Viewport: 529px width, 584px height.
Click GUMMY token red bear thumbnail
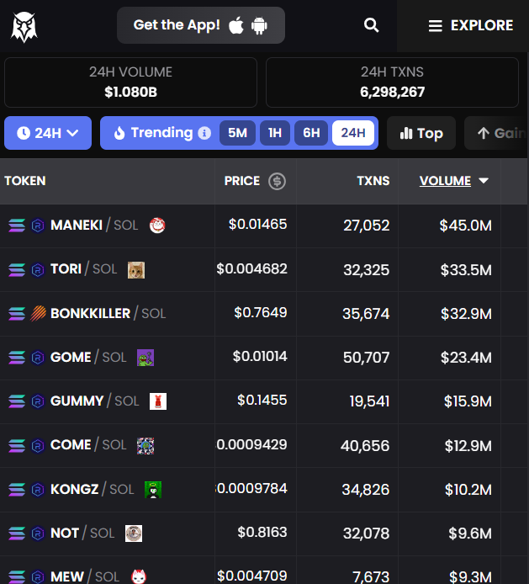click(x=158, y=401)
